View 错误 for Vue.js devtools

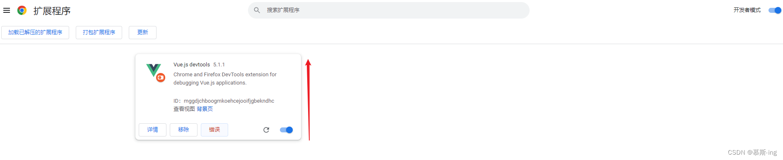click(x=214, y=130)
